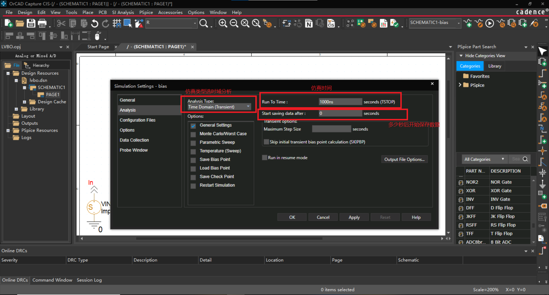Check Run in resume mode

pyautogui.click(x=265, y=158)
